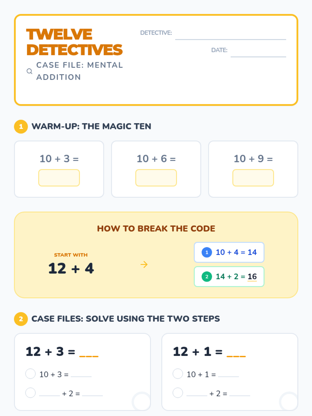Screen dimensions: 312x416
Task: Click the blue step 1 circle badge
Action: click(207, 252)
